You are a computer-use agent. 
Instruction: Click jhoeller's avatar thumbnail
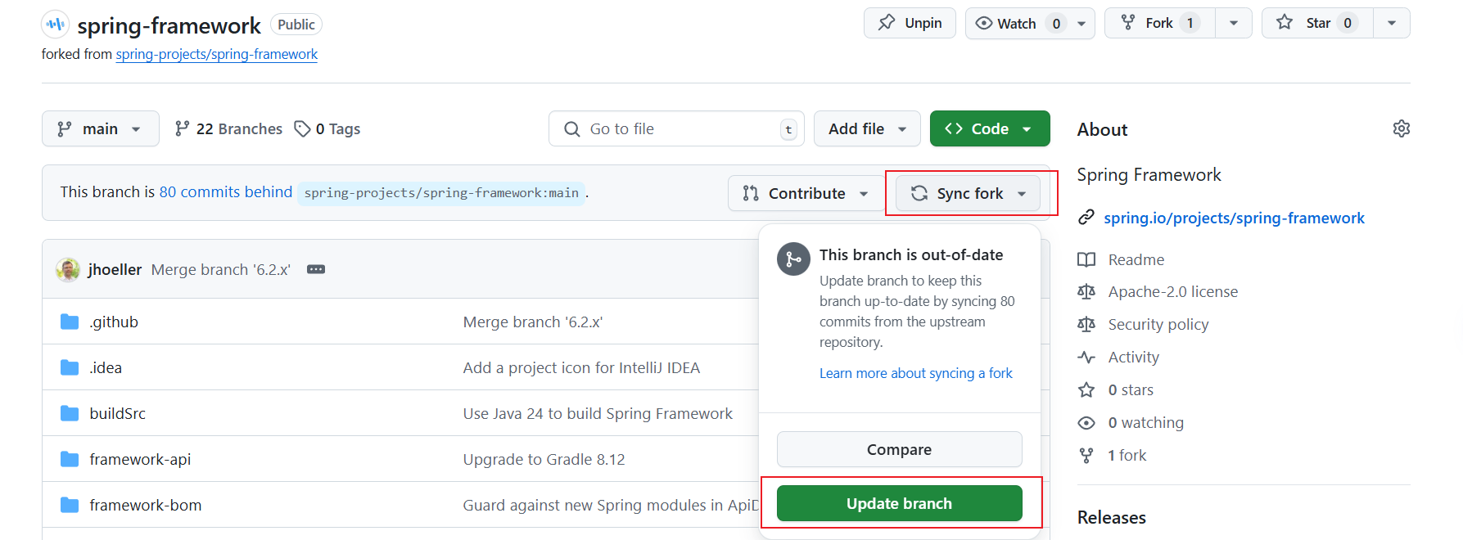pos(67,269)
